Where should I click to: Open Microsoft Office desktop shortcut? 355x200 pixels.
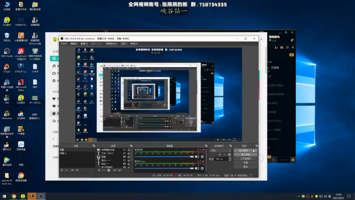pyautogui.click(x=21, y=85)
